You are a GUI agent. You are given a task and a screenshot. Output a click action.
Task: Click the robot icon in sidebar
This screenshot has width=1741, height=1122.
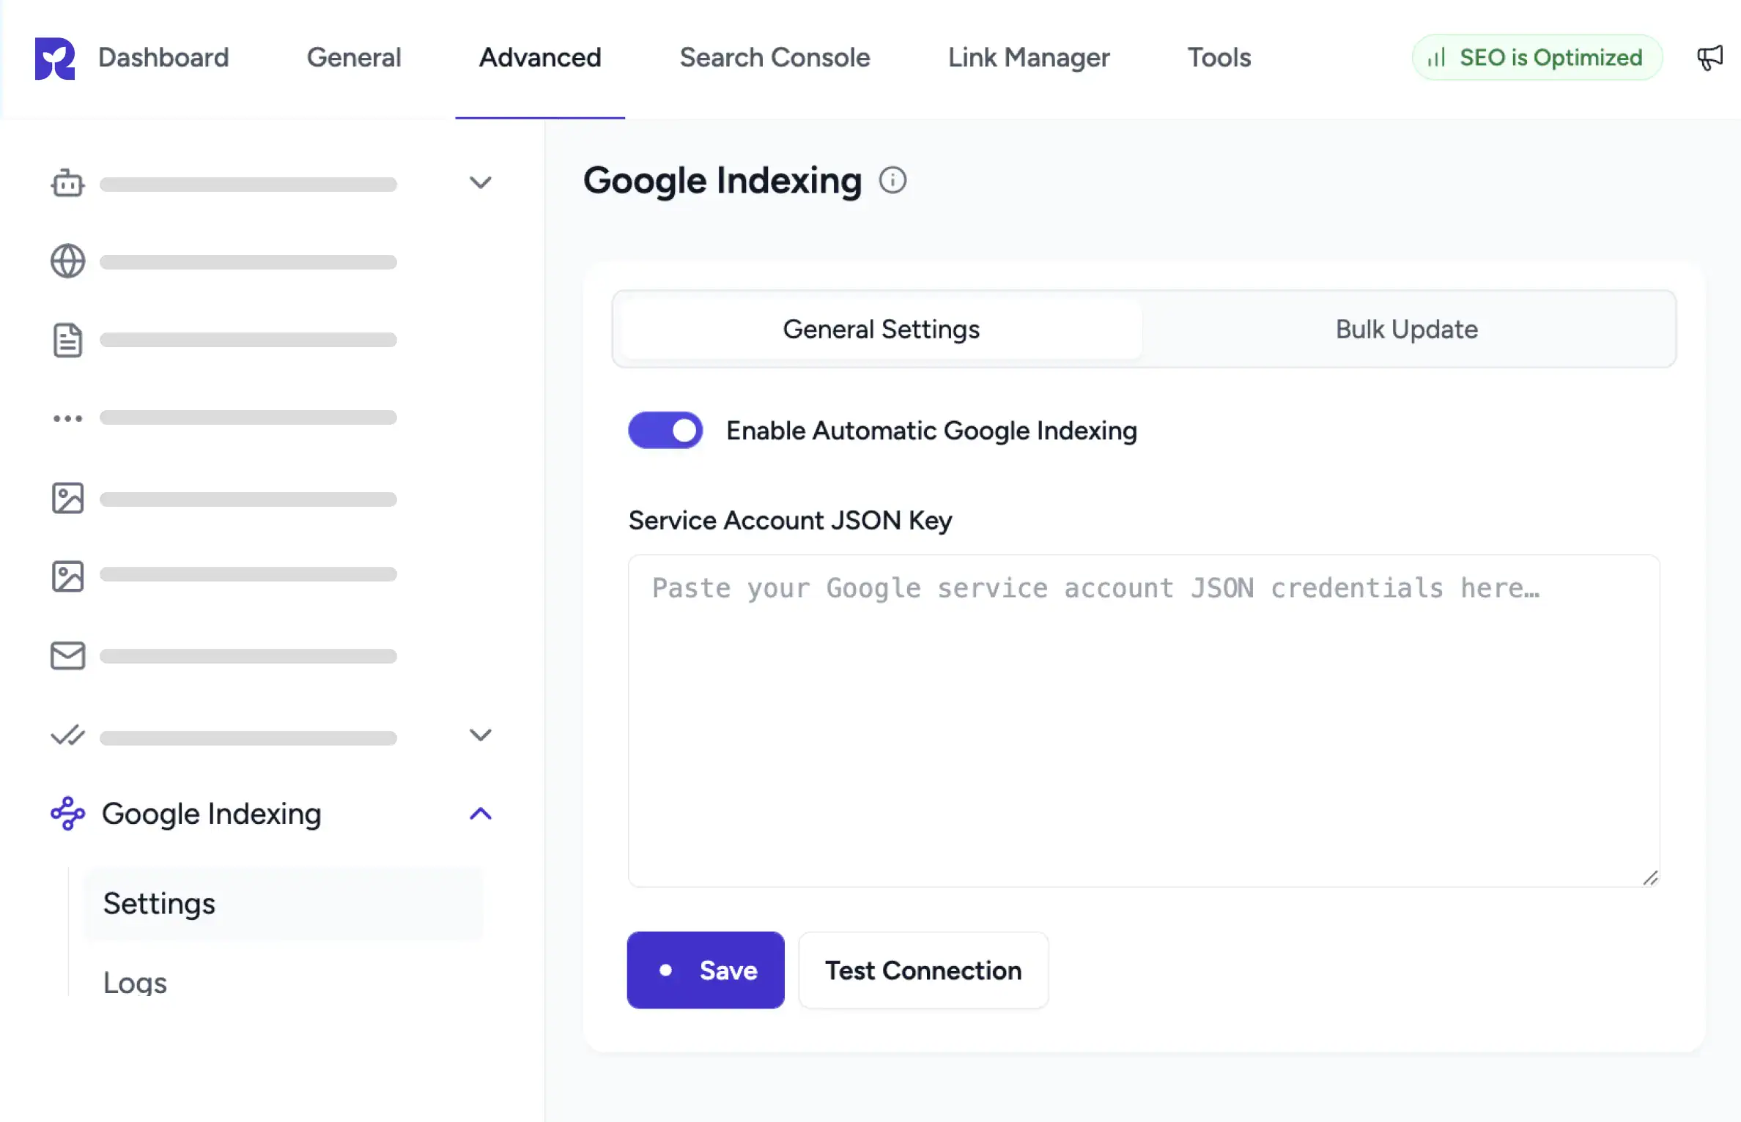tap(67, 183)
